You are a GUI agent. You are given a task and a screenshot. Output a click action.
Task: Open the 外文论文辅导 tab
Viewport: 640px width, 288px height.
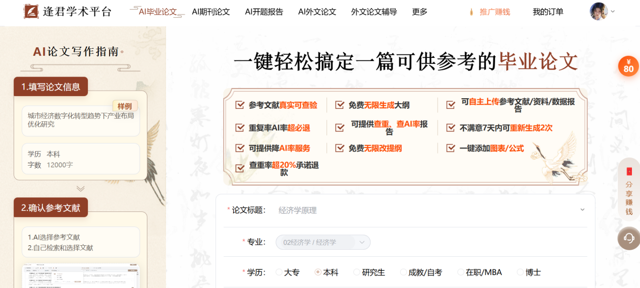tap(374, 12)
